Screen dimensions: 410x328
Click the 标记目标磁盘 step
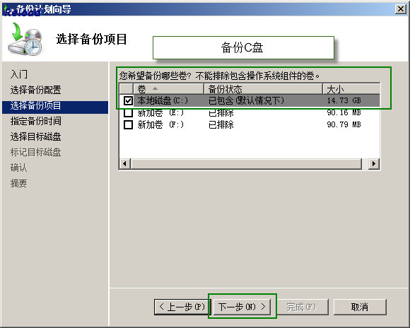[36, 152]
